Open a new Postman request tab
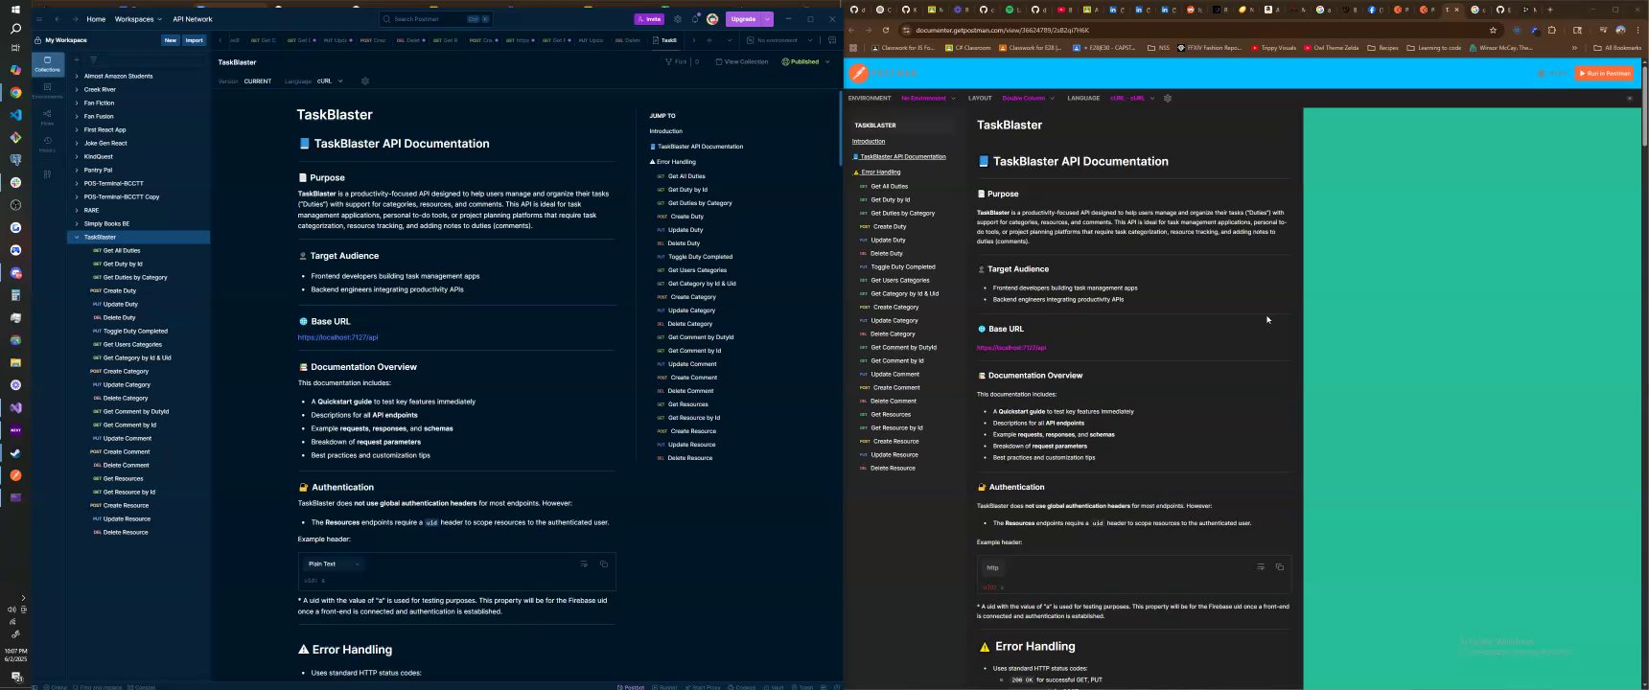 click(709, 40)
